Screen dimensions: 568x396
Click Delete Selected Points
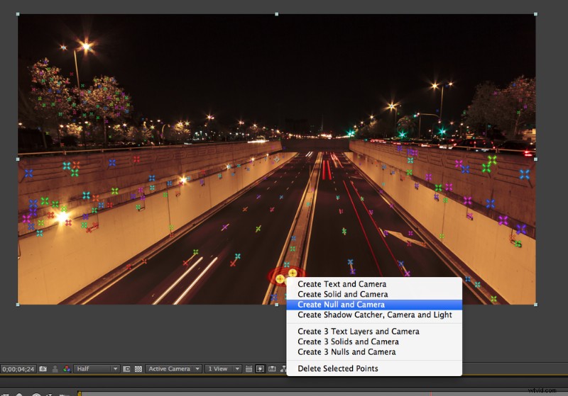[337, 368]
